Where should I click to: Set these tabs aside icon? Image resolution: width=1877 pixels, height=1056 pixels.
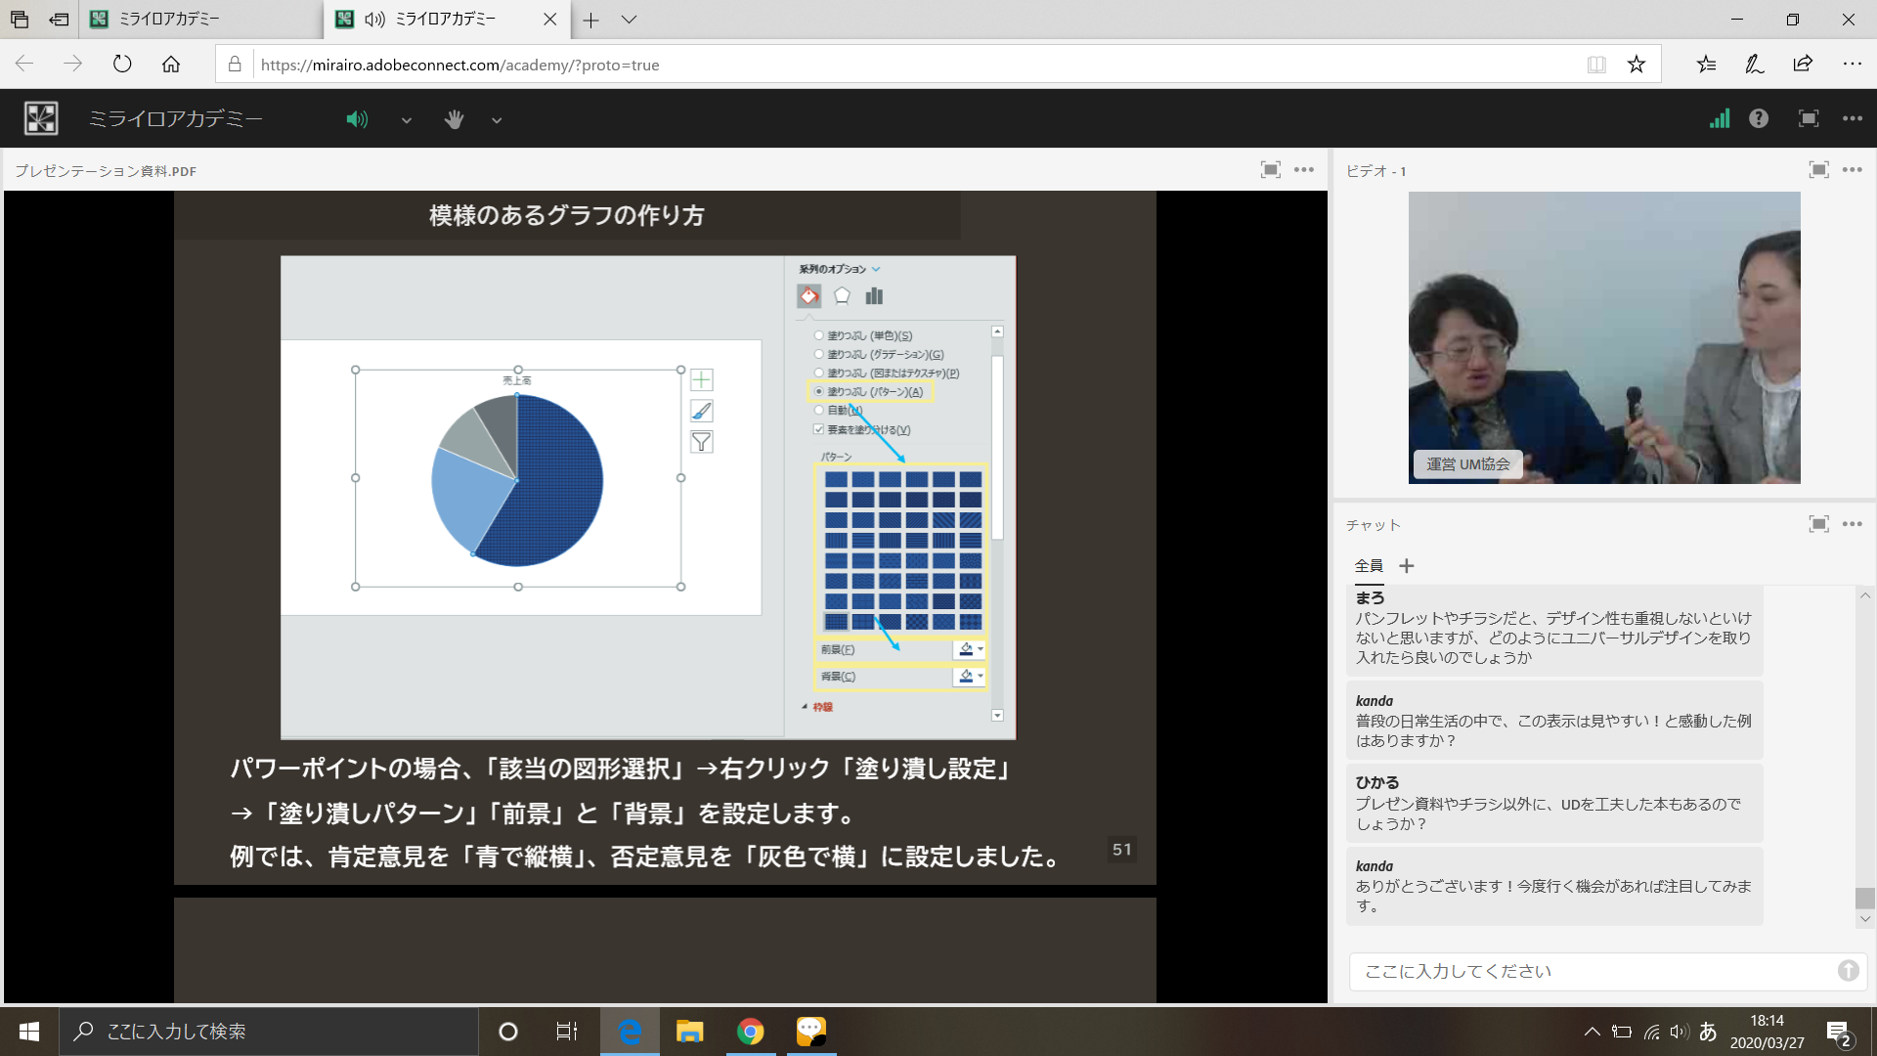(x=60, y=20)
